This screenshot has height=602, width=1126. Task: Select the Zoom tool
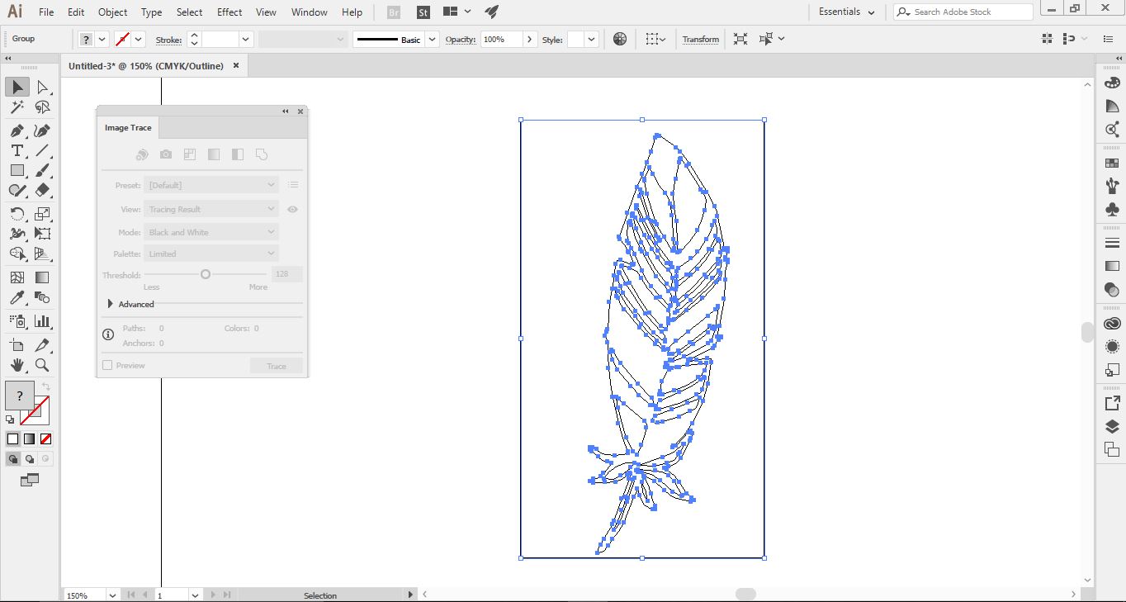click(x=44, y=366)
